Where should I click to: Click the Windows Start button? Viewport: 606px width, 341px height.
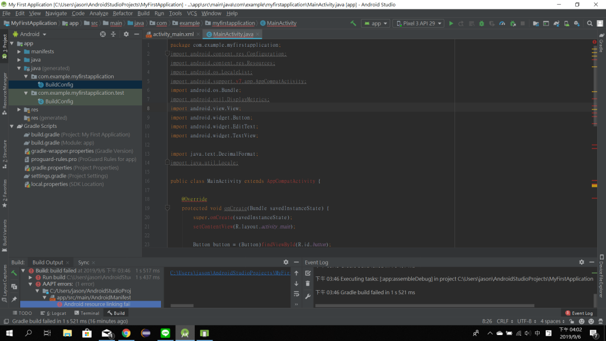click(9, 333)
